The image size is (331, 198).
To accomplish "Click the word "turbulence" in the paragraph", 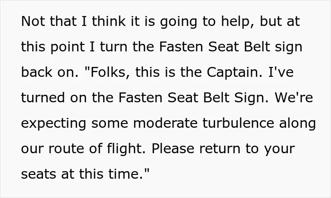I will 238,123.
